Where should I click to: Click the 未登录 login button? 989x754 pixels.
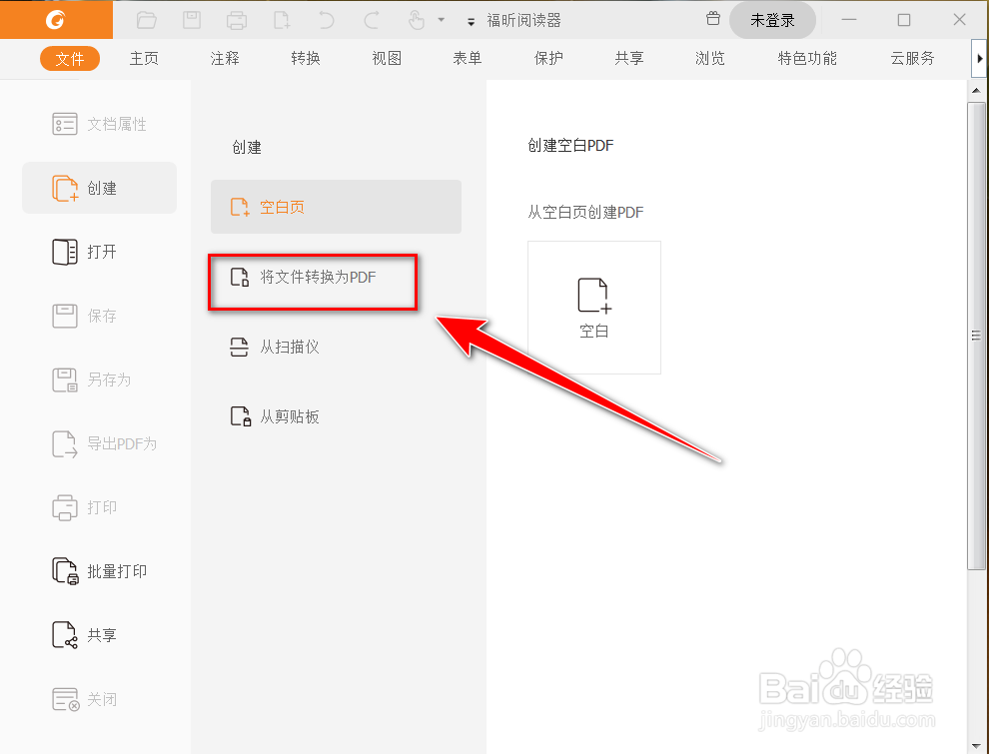point(772,19)
